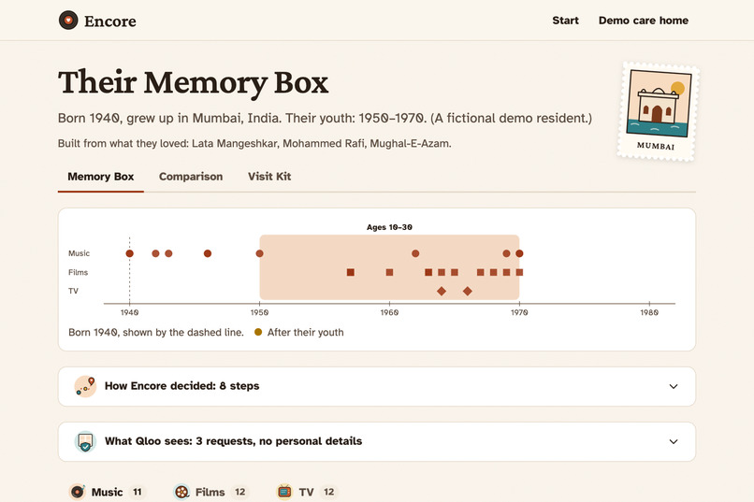Viewport: 754px width, 502px height.
Task: Expand the How Encore decided chevron
Action: [674, 386]
